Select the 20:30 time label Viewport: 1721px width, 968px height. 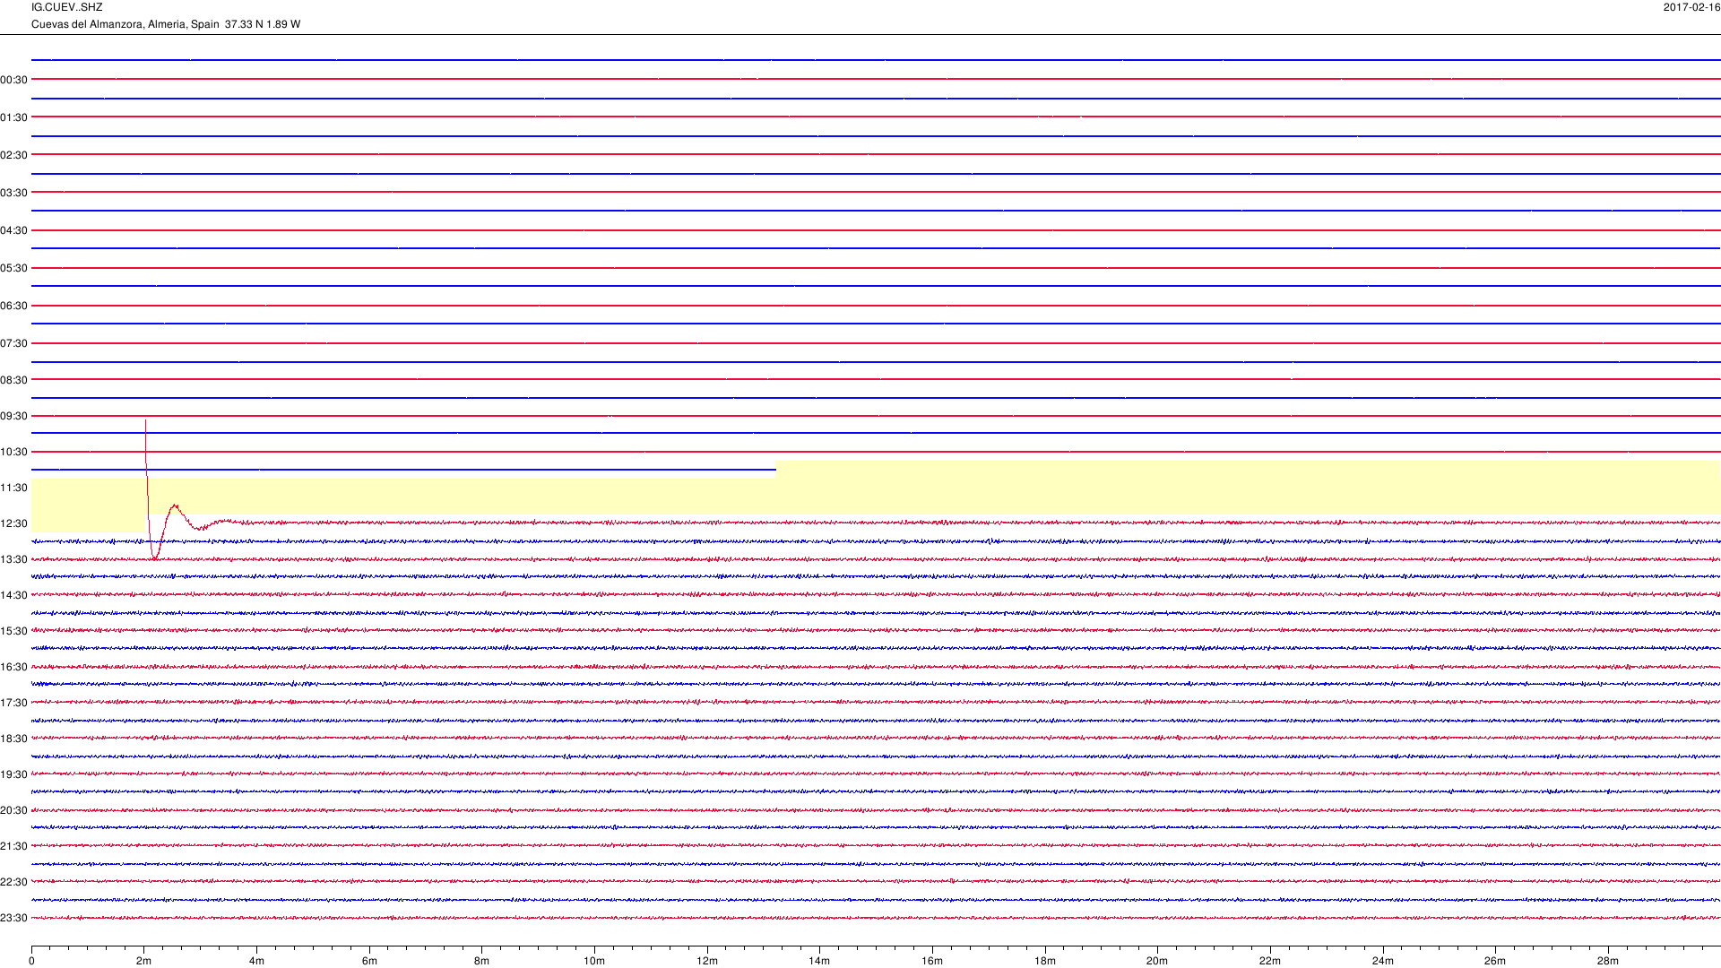click(14, 810)
